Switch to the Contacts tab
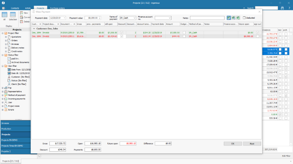This screenshot has width=293, height=164. click(x=15, y=8)
